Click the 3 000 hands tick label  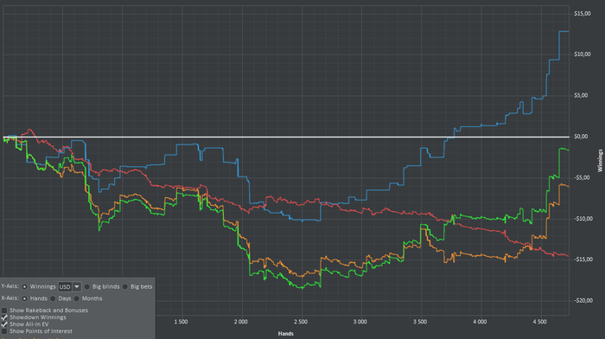click(360, 322)
